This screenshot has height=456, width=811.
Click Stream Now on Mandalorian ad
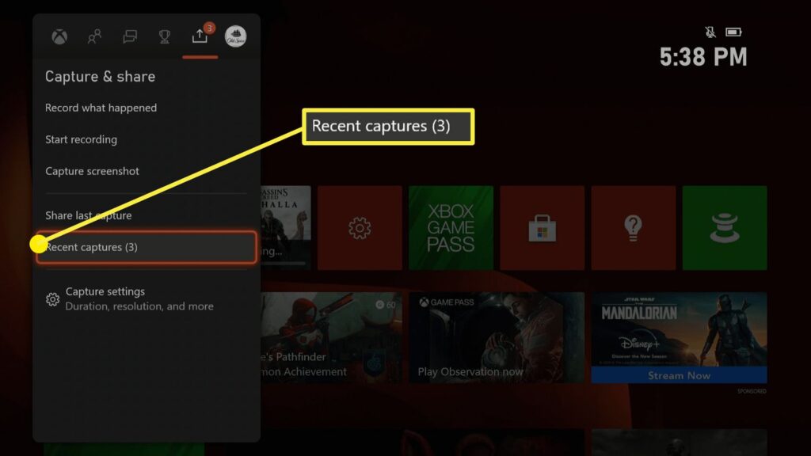tap(678, 375)
